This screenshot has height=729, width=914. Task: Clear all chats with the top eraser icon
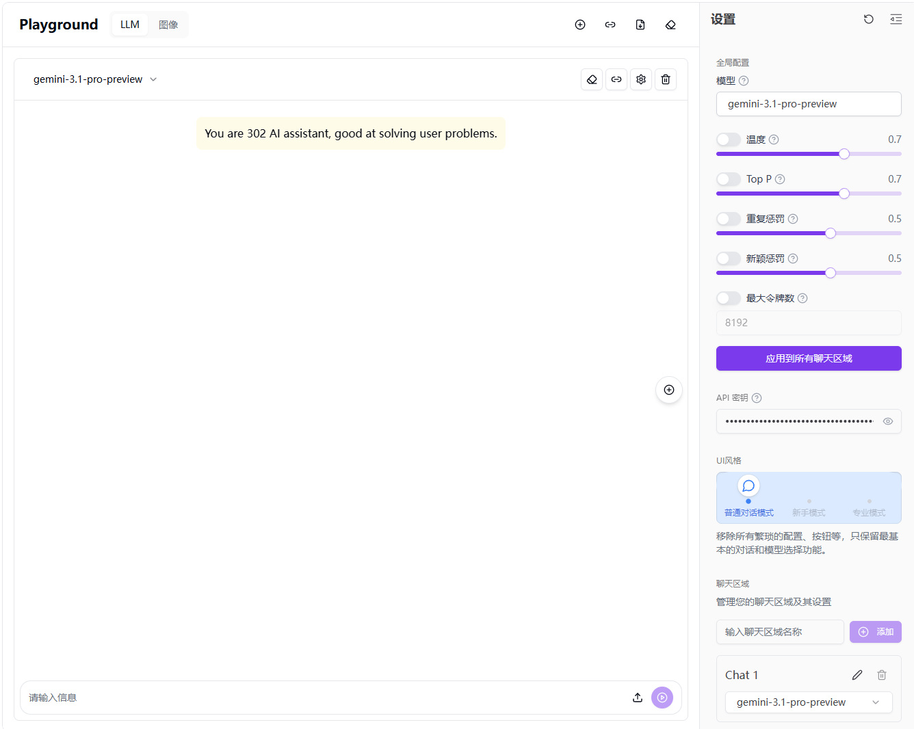[670, 25]
